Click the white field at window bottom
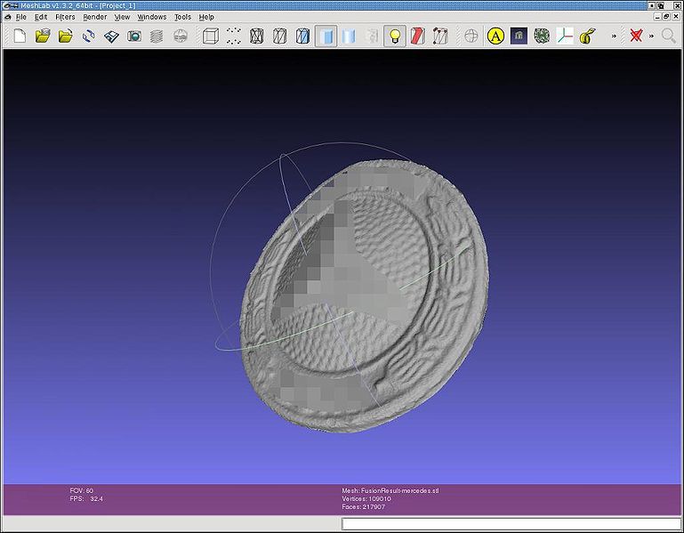This screenshot has height=533, width=684. point(511,523)
